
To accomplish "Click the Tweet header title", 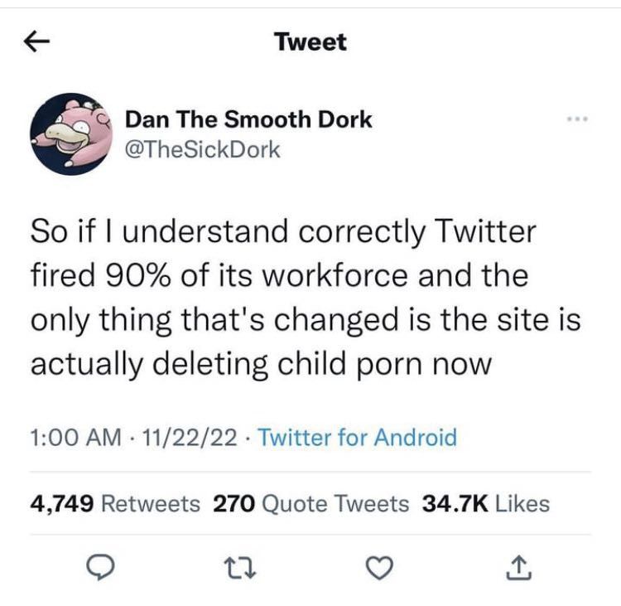I will tap(310, 42).
